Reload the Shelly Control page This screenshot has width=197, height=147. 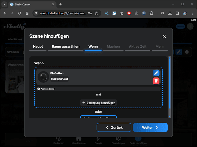coord(19,13)
